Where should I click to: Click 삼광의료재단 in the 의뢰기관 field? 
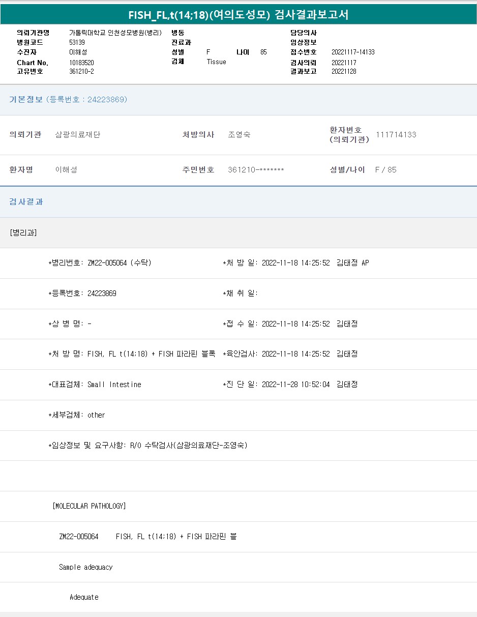(x=78, y=135)
